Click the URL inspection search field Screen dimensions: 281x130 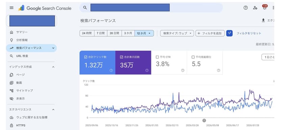[151, 8]
